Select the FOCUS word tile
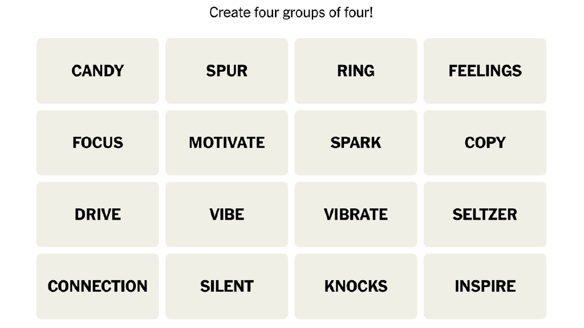Viewport: 584px width, 328px height. [x=98, y=142]
